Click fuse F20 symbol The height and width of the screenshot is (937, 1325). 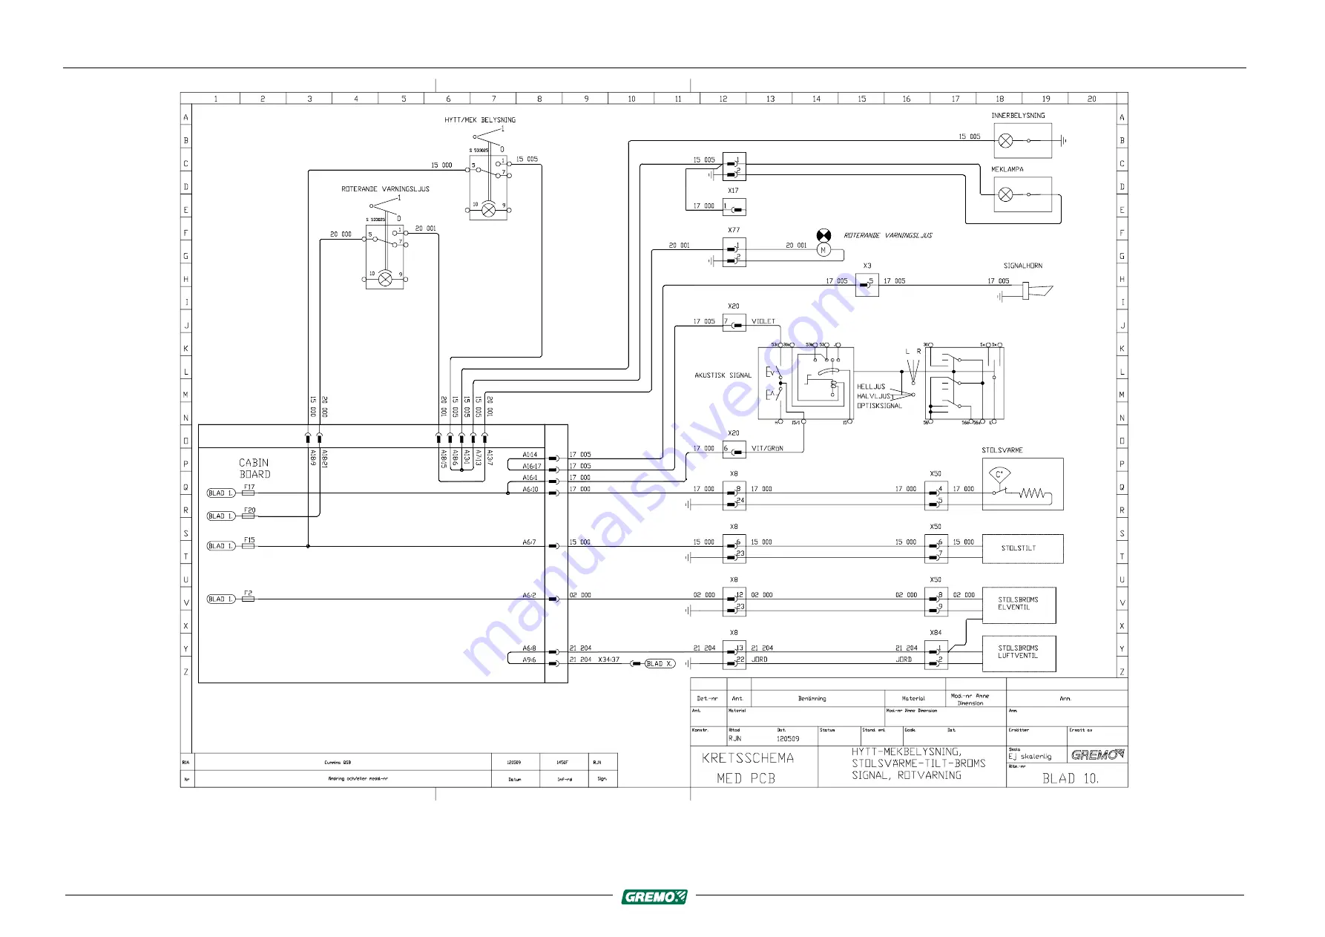249,516
